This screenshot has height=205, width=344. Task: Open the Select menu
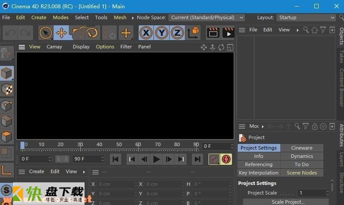tap(82, 17)
